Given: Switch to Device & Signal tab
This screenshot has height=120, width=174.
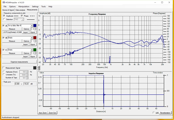Looking at the screenshot, I should click(x=8, y=10).
